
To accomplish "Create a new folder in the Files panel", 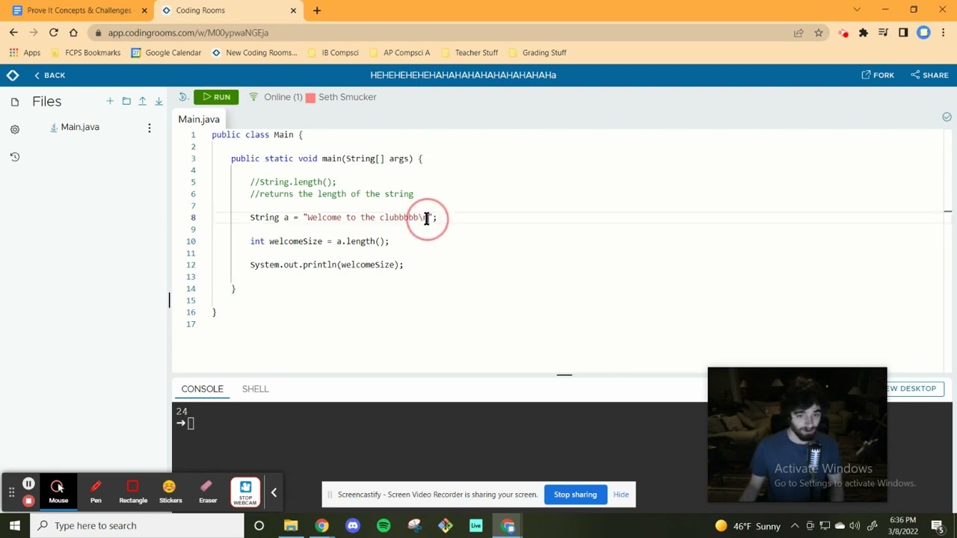I will tap(126, 101).
